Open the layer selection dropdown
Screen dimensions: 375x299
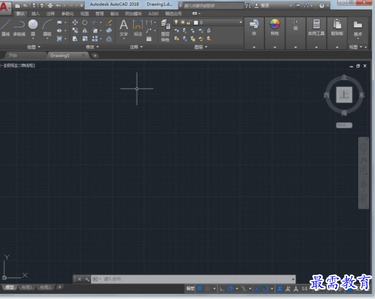click(240, 23)
